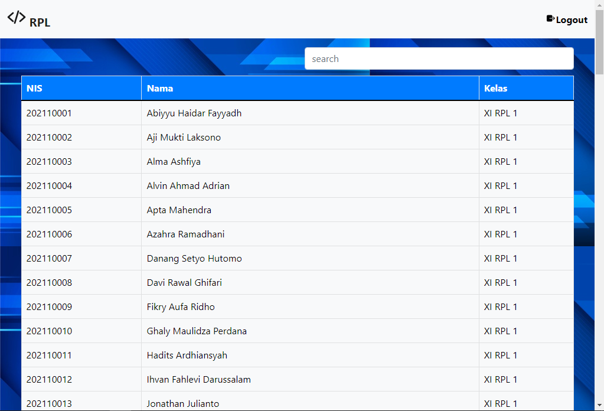Click the logout arrow icon
Screen dimensions: 604x411
550,18
